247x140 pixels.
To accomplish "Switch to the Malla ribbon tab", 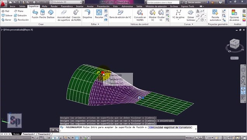I will (x=45, y=6).
